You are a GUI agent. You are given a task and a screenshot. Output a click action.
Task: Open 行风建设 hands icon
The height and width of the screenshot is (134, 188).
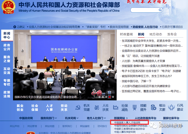click(171, 107)
